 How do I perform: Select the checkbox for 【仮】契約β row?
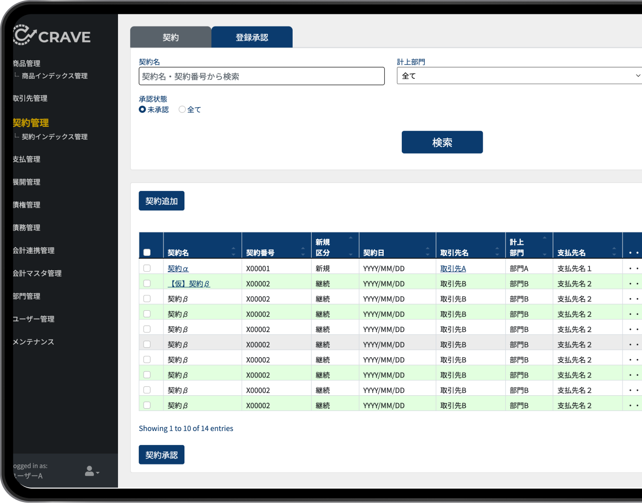147,283
